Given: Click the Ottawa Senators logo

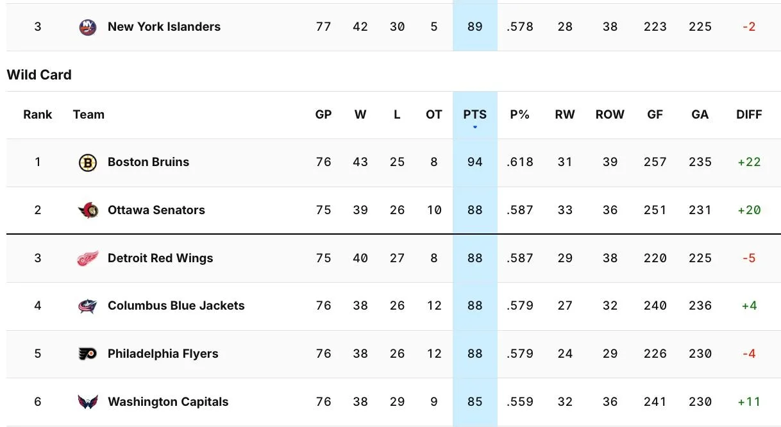Looking at the screenshot, I should coord(88,210).
